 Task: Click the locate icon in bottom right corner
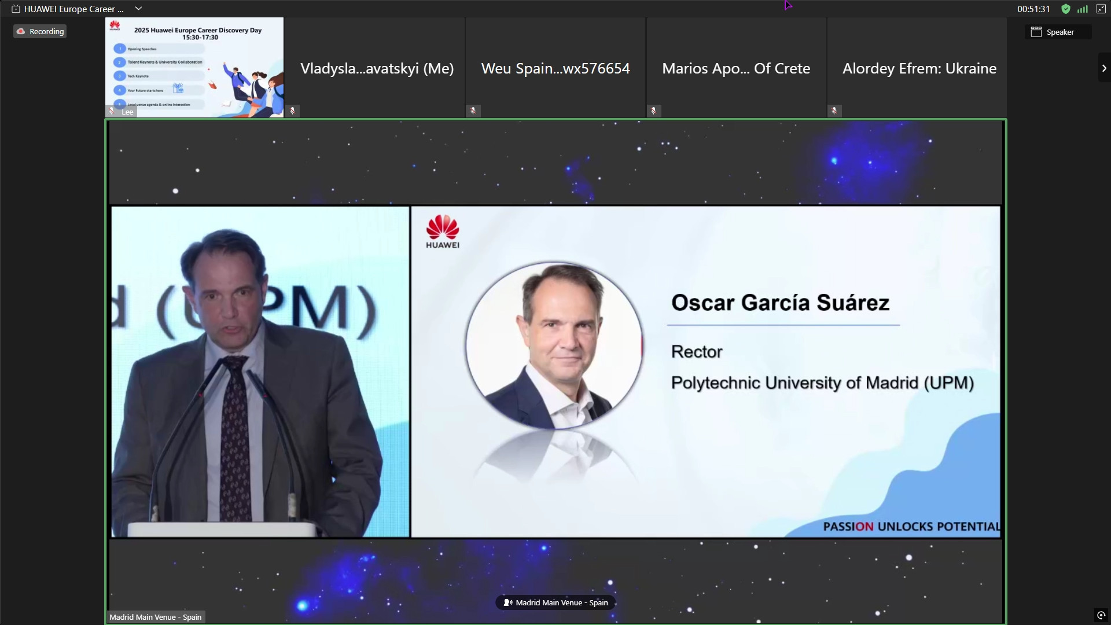(x=1101, y=615)
